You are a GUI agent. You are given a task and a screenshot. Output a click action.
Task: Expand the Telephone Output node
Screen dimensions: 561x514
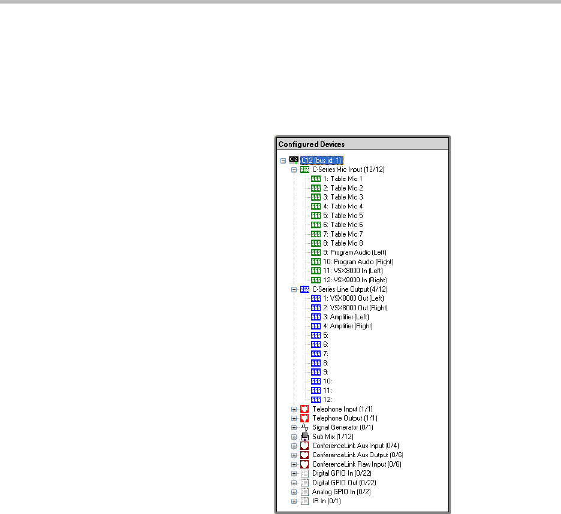[294, 418]
